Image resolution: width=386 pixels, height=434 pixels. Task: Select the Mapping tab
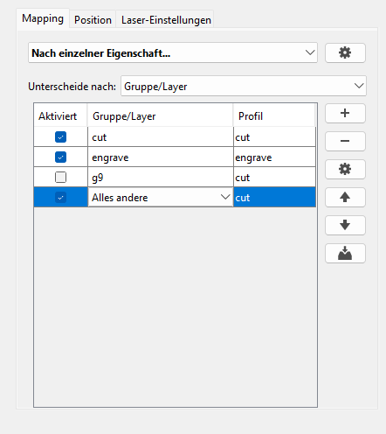click(x=43, y=18)
